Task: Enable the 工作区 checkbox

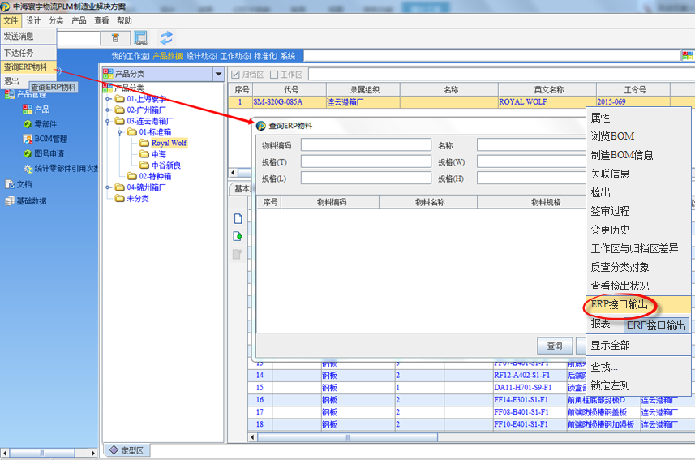Action: (274, 75)
